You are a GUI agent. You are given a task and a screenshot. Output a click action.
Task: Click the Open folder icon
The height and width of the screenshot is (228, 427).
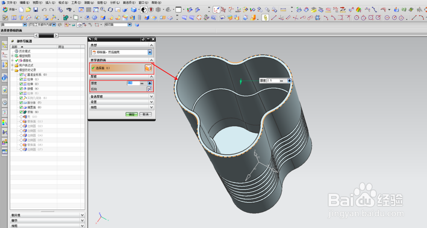click(28, 10)
